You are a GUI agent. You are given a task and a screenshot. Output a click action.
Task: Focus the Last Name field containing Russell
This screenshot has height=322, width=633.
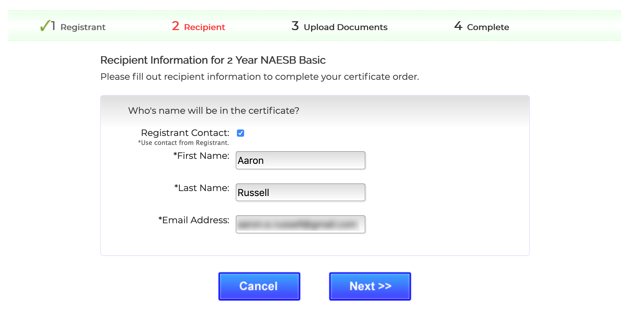(300, 192)
